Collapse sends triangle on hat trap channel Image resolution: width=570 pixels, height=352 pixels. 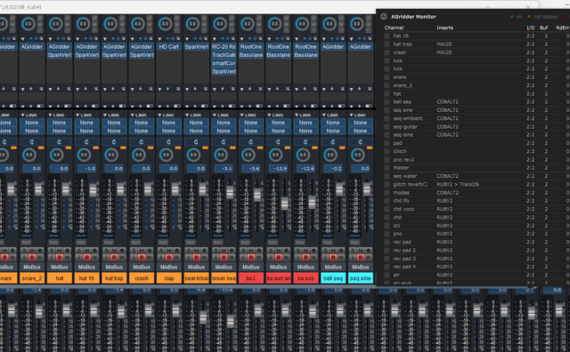[x=105, y=89]
